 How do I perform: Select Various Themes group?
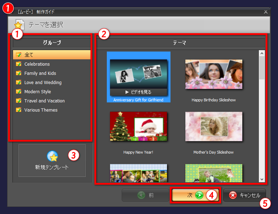click(41, 110)
